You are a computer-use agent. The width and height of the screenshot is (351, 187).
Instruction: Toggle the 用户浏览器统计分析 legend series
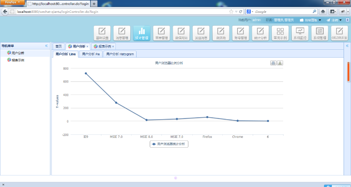tap(169, 144)
